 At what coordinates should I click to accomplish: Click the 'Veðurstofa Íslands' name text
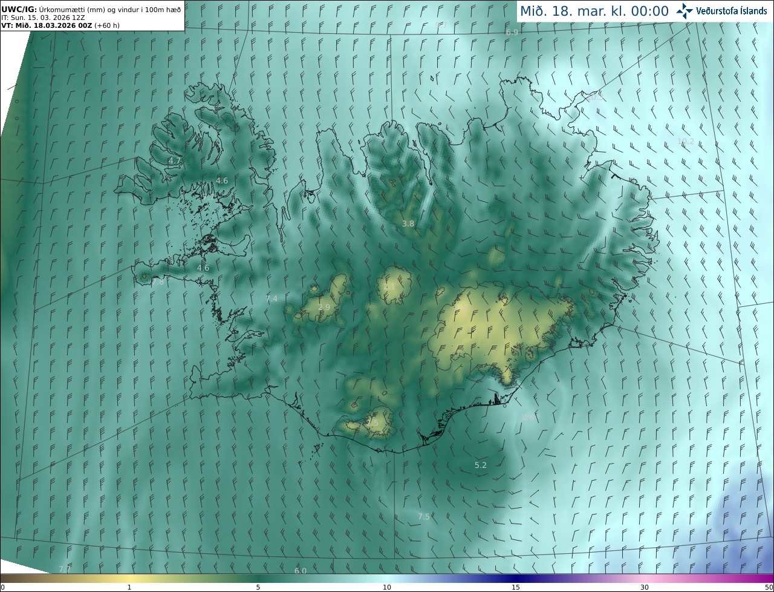(732, 11)
